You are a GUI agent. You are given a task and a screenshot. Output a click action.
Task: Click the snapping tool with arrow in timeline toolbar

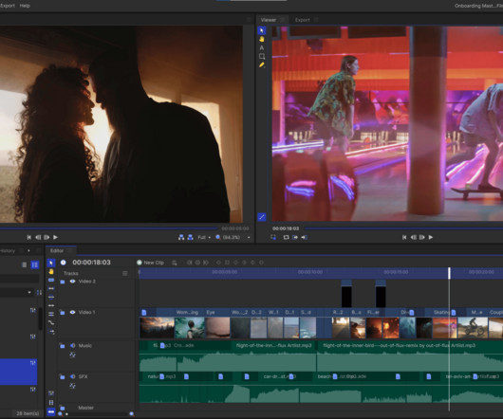click(x=51, y=332)
